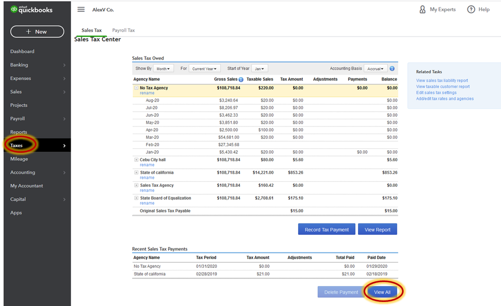Open Apps in sidebar
The image size is (501, 306).
(16, 213)
